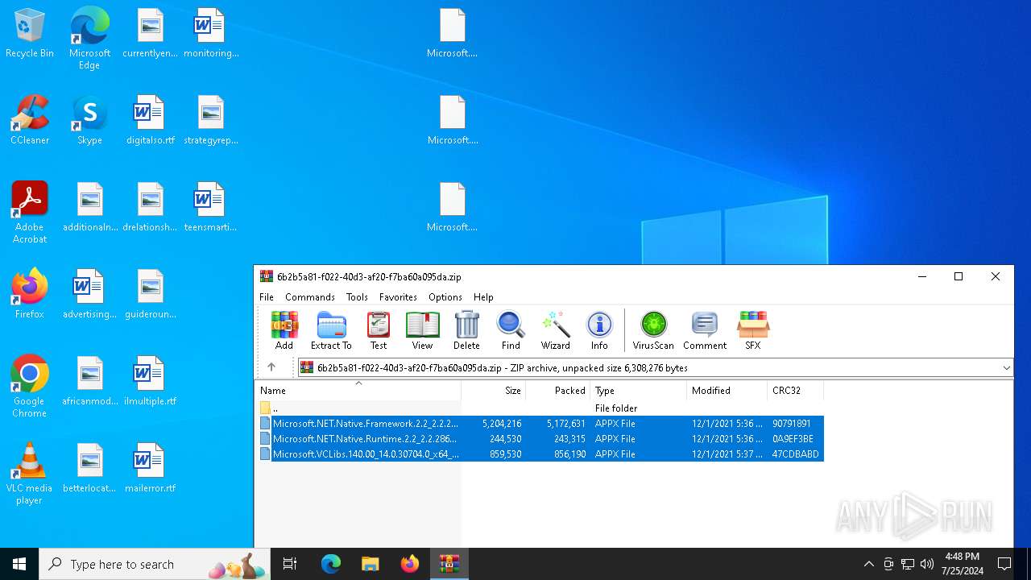Select Microsoft.NET.Native.Framework.2.2 file row

540,424
